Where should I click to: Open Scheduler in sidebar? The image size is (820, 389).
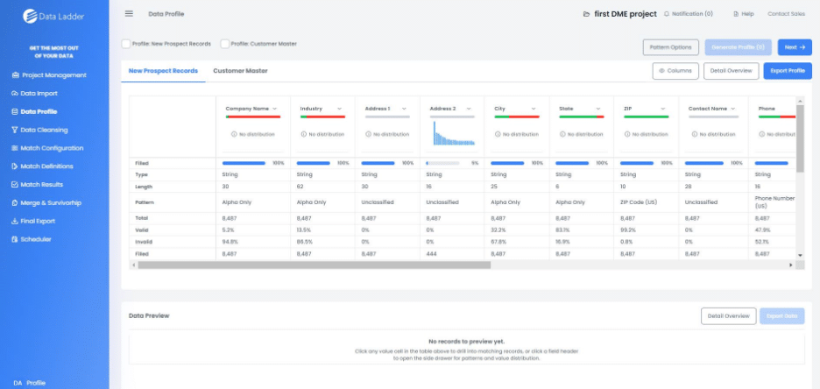pyautogui.click(x=32, y=239)
